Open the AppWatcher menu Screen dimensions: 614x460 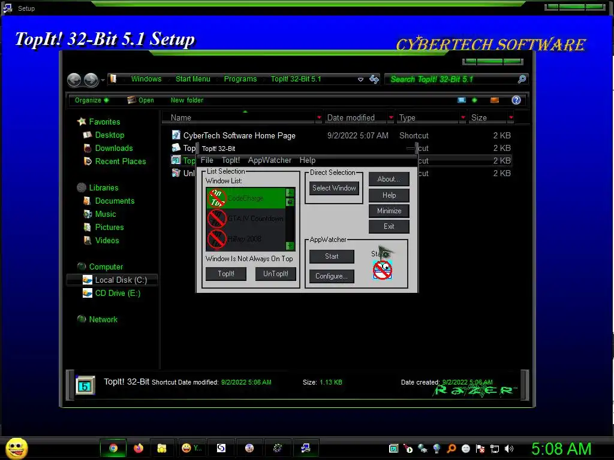(269, 160)
